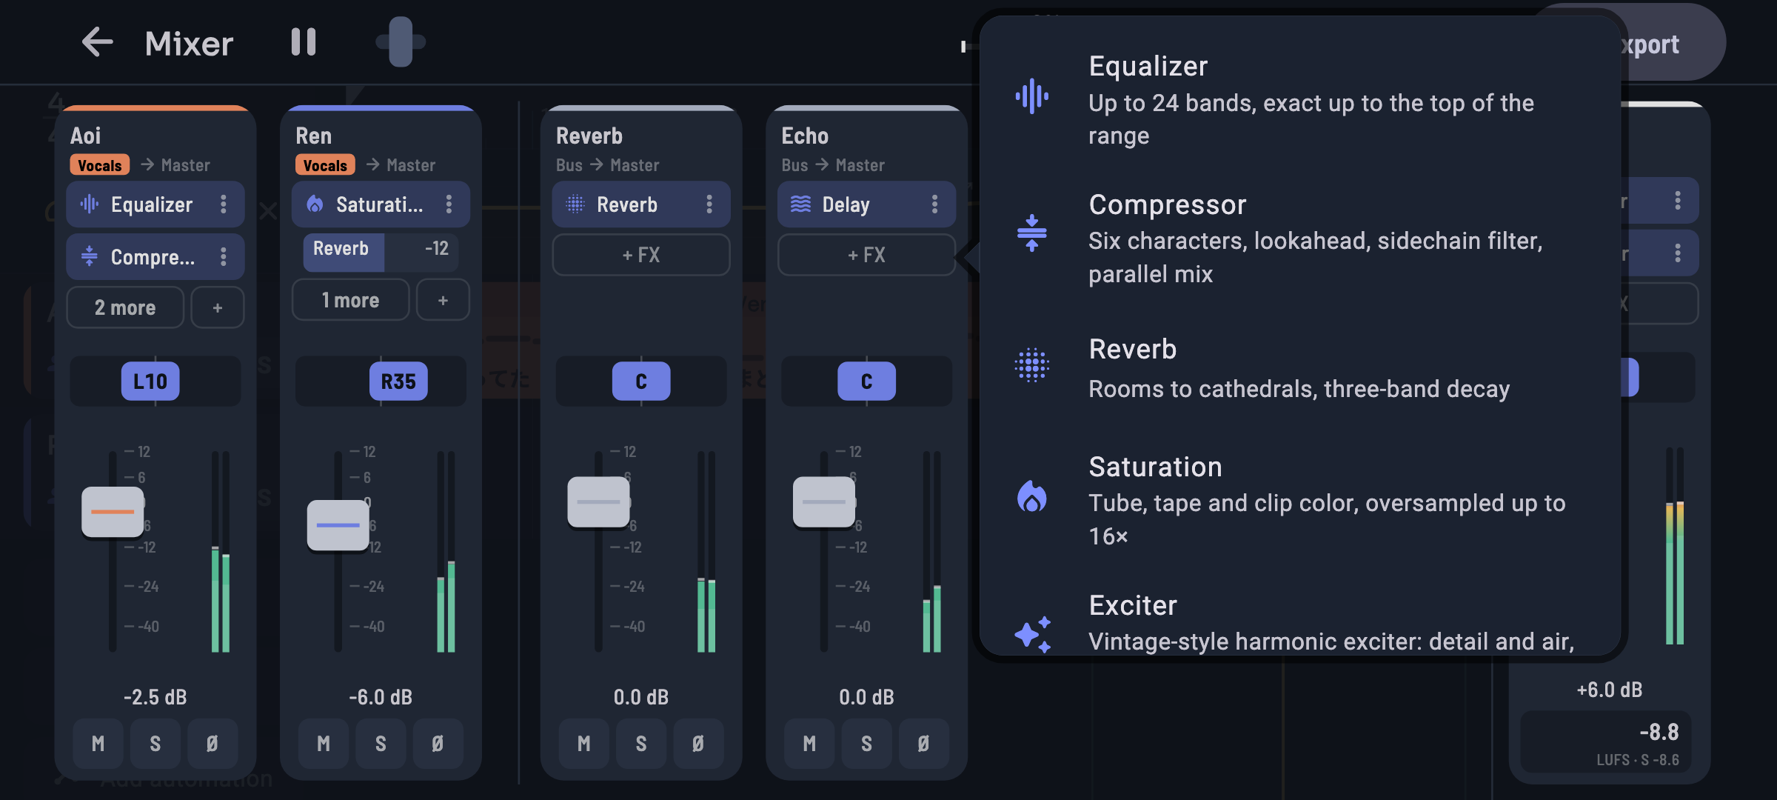Open options menu for Aoi's Compressor
The height and width of the screenshot is (800, 1777).
(224, 257)
